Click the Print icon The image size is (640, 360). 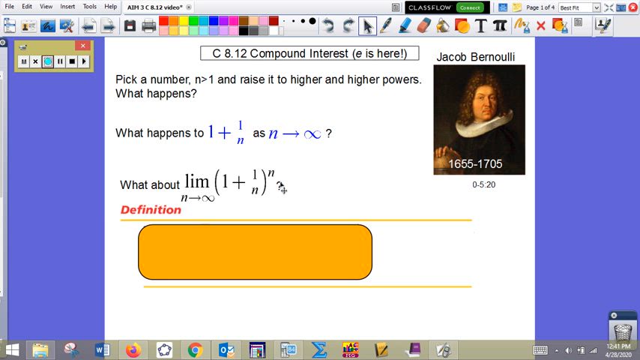(148, 26)
